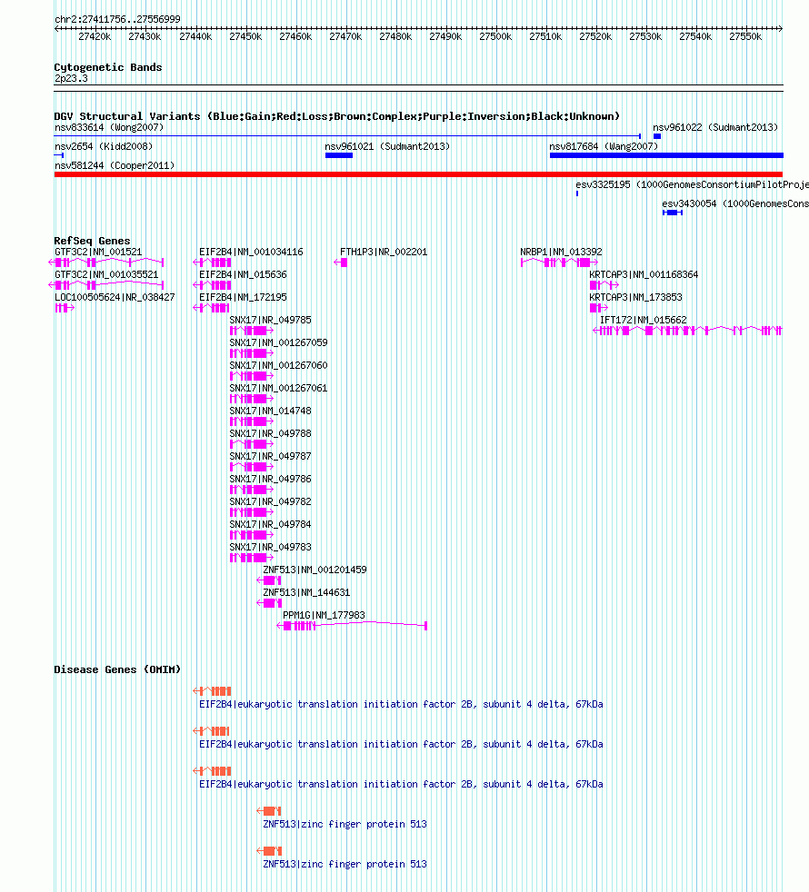Click the SNX17|NM_001267061 transcript glyph
The image size is (809, 892).
click(x=251, y=399)
